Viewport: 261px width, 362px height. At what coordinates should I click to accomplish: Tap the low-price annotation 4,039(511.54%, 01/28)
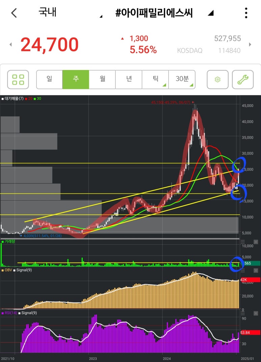tap(43, 236)
